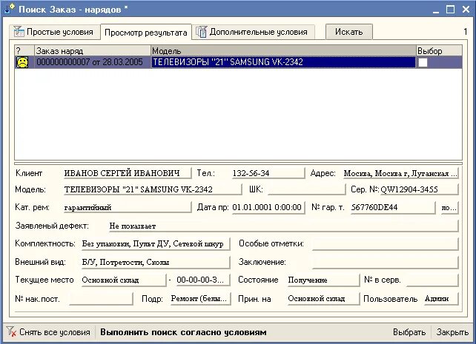
Task: Sort by the Заказ наряд column header
Action: 93,50
